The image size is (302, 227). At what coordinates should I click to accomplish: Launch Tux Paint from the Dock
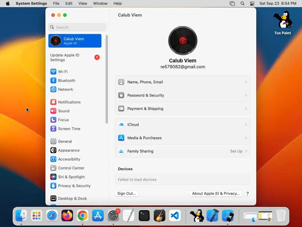point(197,215)
